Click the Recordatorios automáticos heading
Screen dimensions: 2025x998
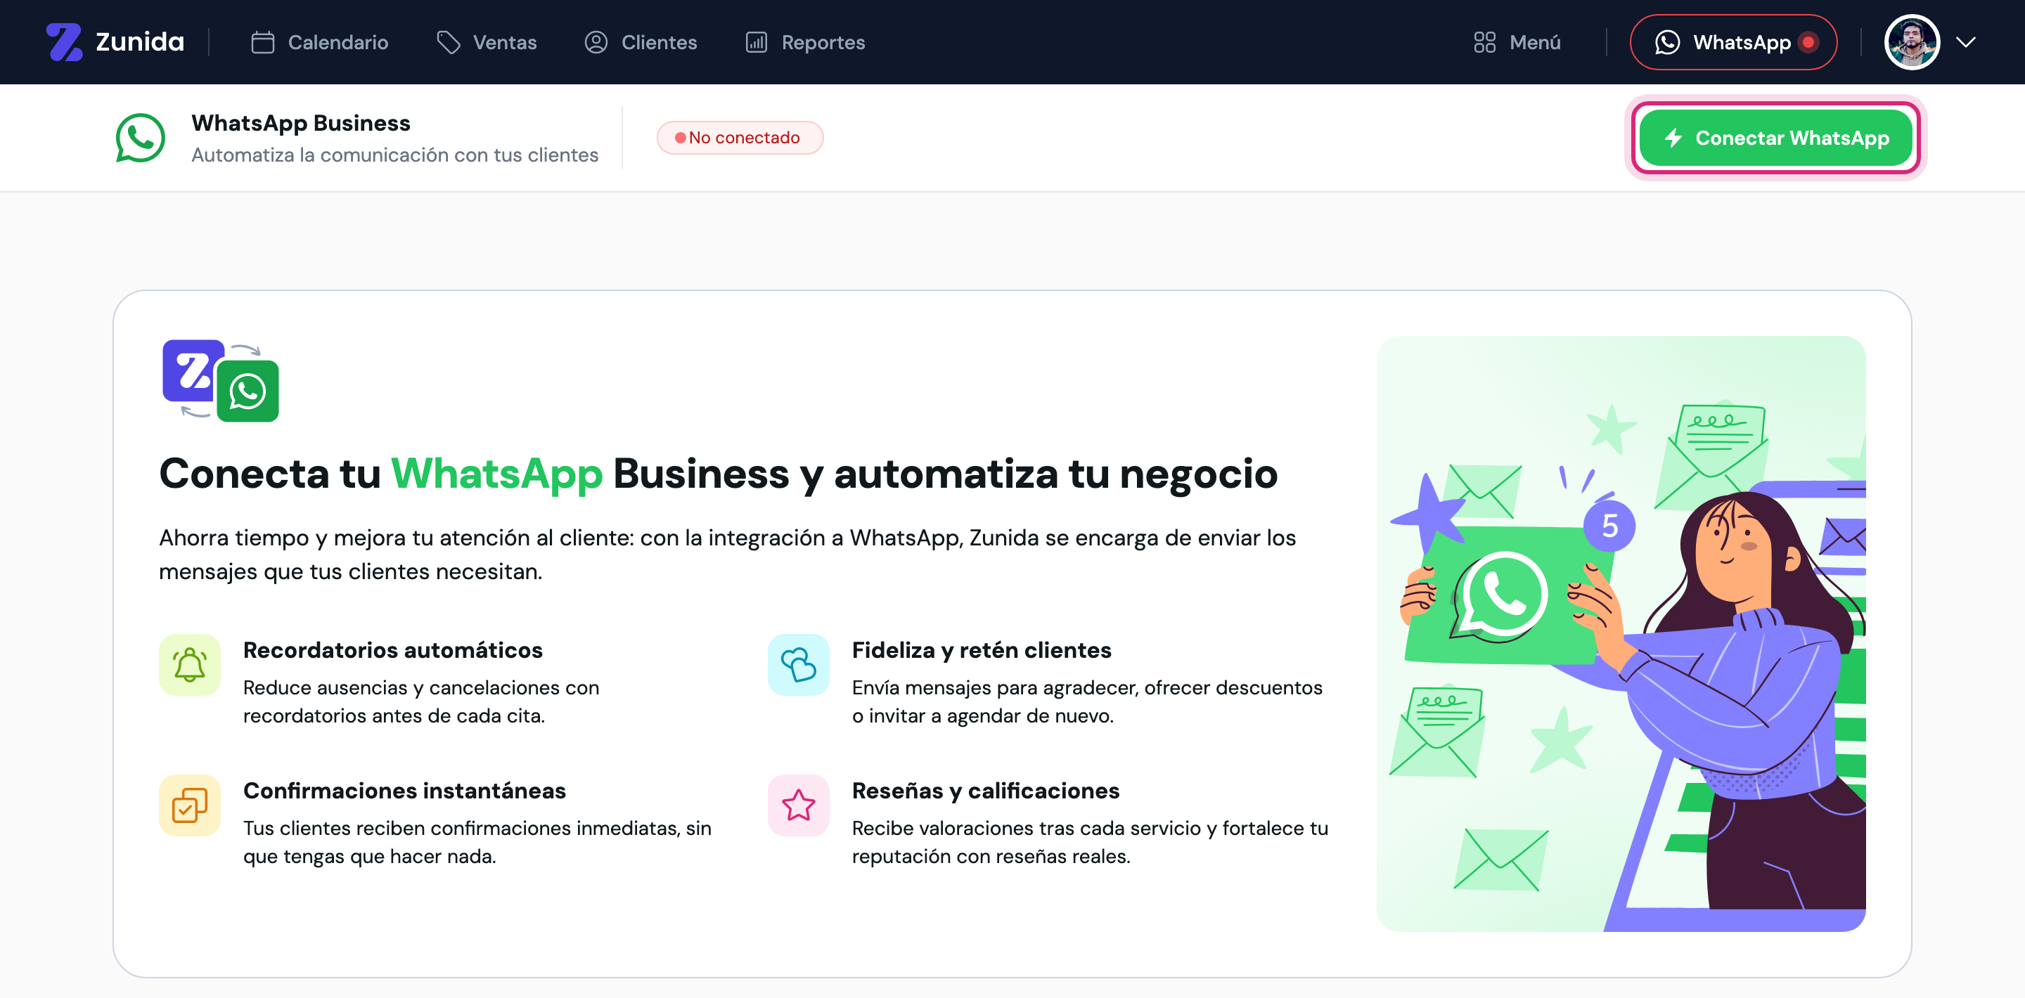pyautogui.click(x=392, y=651)
